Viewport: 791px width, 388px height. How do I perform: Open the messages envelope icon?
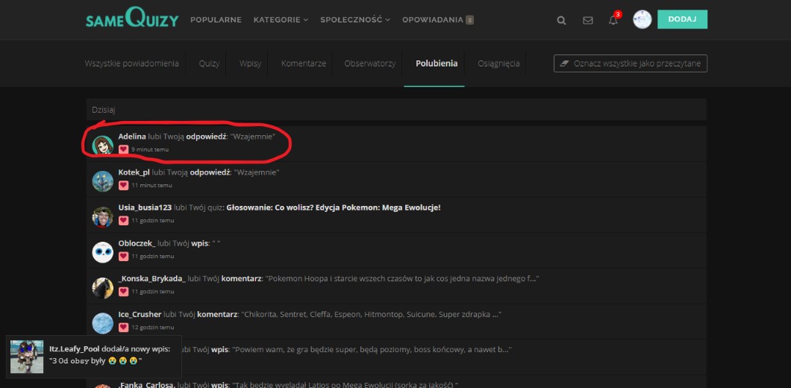[588, 20]
